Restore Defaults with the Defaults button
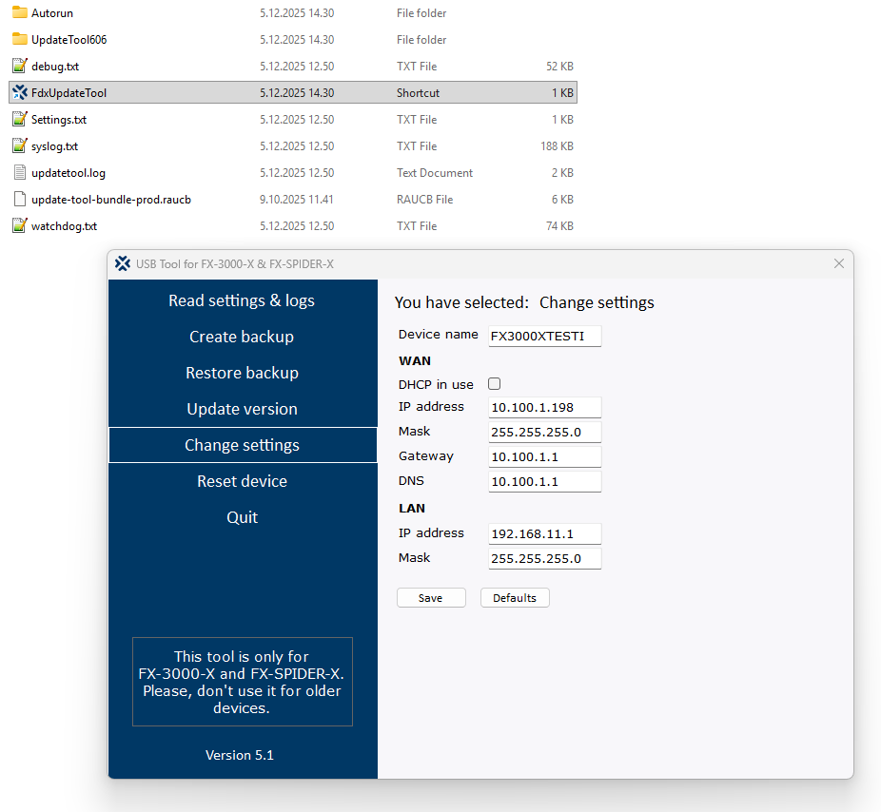This screenshot has width=881, height=812. coord(515,597)
